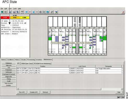Switch to the Alarms tab
The image size is (128, 99).
click(x=3, y=60)
